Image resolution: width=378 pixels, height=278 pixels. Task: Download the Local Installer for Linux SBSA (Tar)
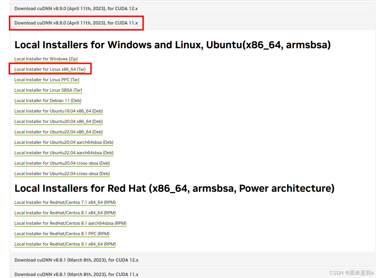click(48, 90)
